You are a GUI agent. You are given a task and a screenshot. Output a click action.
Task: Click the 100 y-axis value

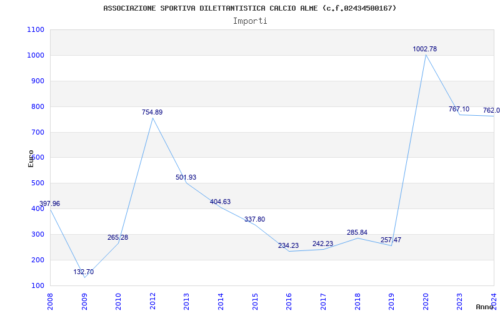pos(37,285)
